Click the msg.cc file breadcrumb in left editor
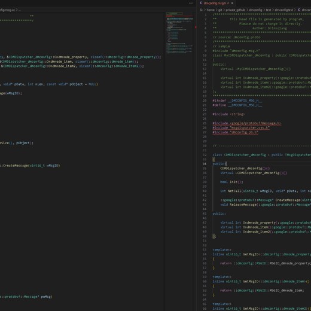 pyautogui.click(x=7, y=10)
